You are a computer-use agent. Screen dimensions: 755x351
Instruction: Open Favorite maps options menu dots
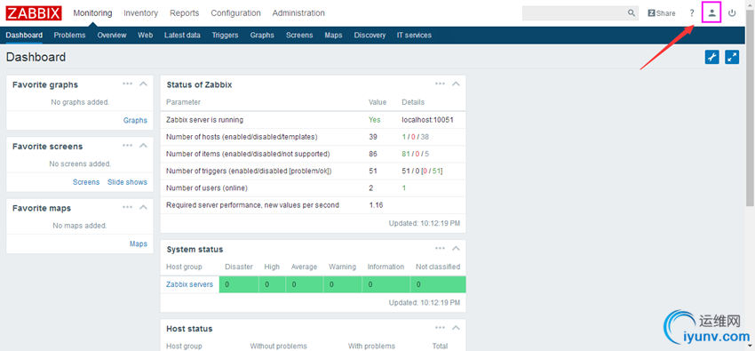point(127,207)
